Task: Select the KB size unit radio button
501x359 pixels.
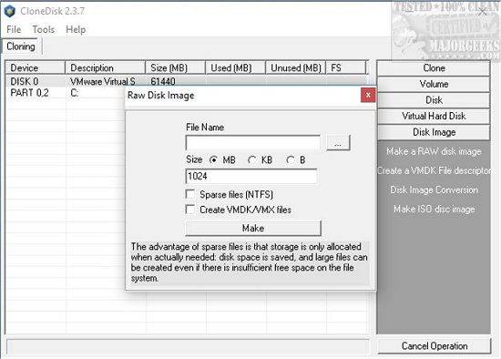Action: tap(251, 159)
